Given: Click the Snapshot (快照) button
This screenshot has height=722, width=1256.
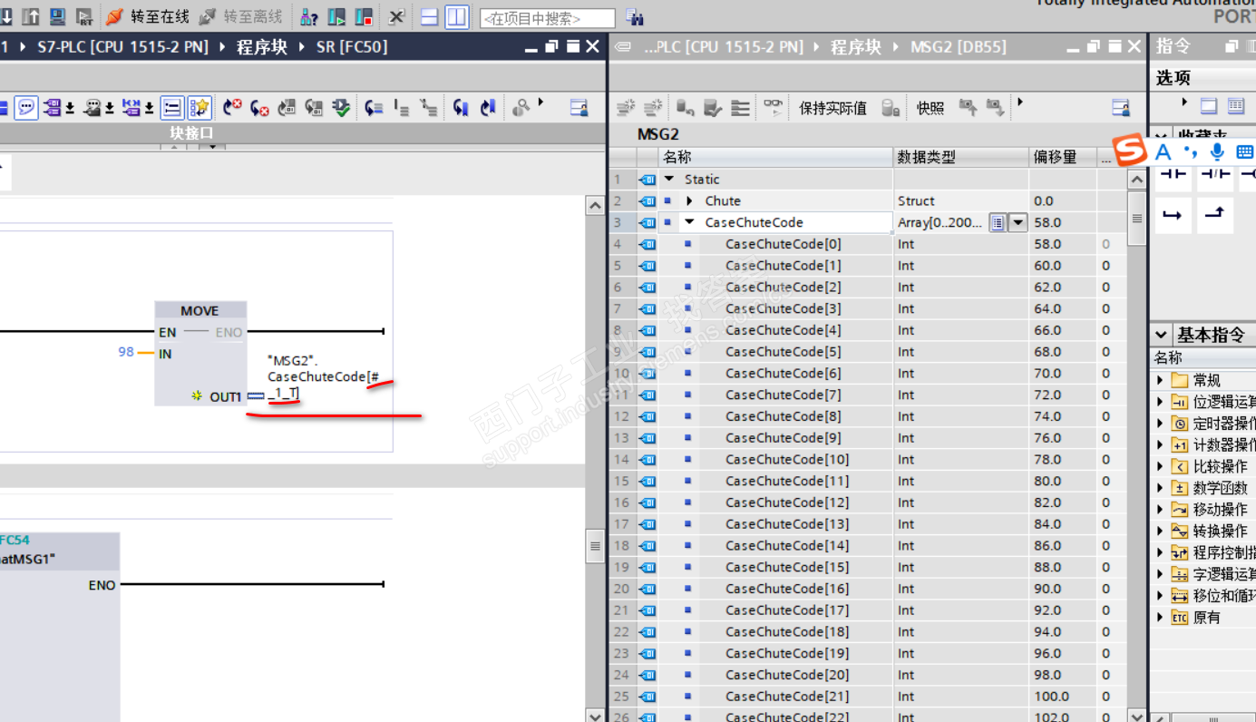Looking at the screenshot, I should click(930, 108).
